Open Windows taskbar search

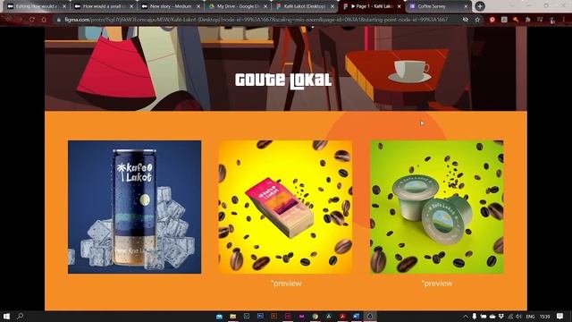click(20, 316)
